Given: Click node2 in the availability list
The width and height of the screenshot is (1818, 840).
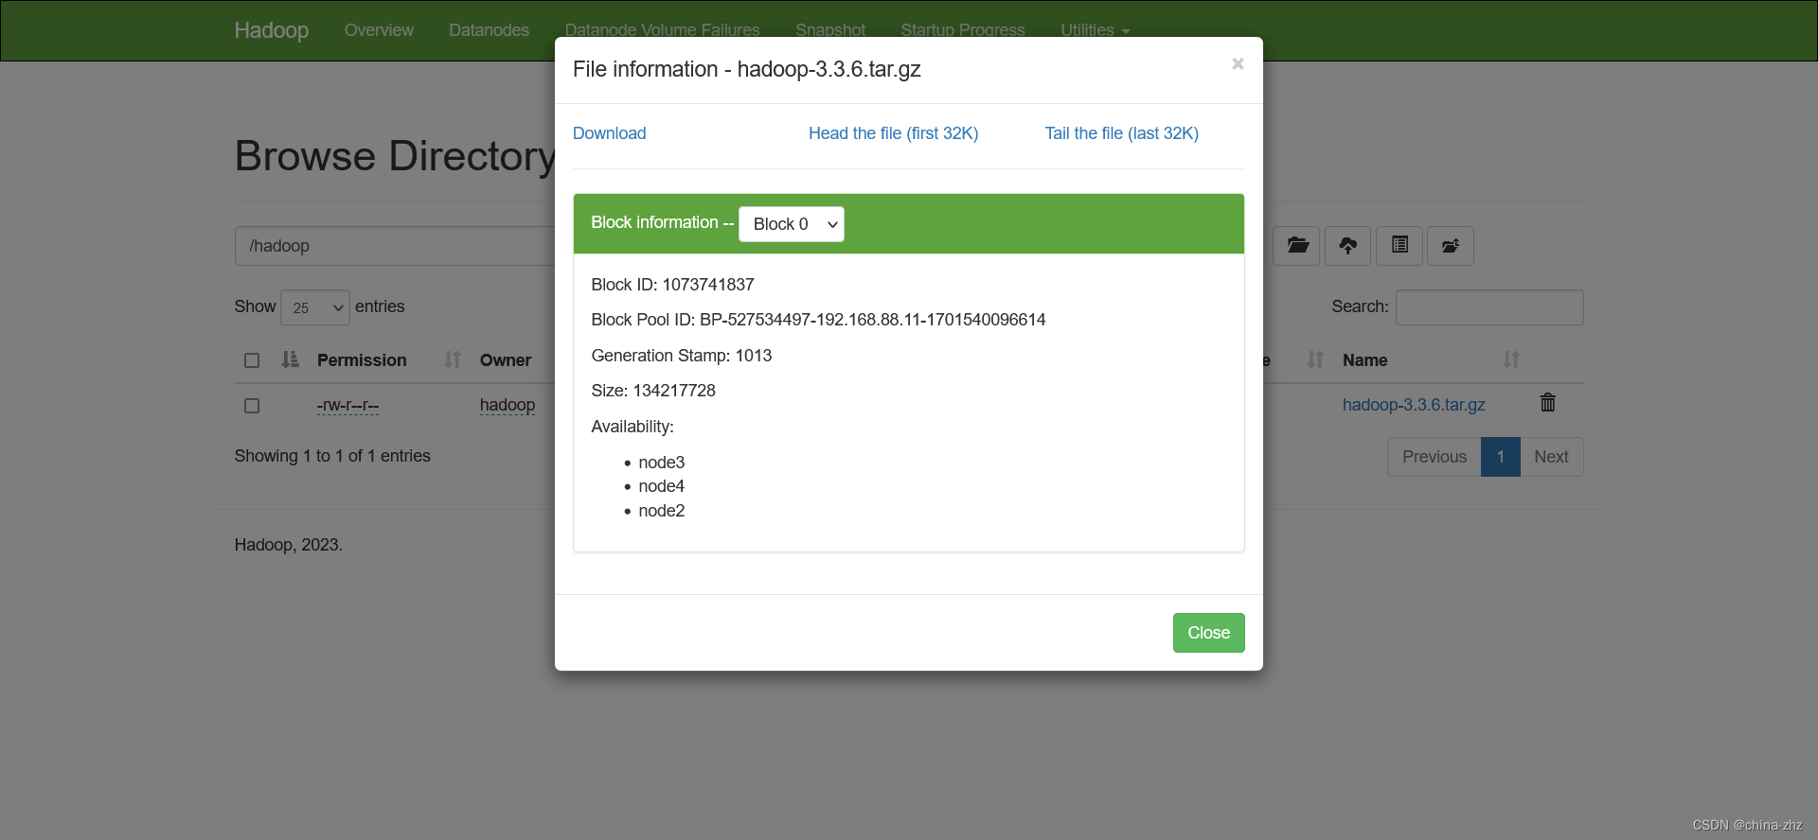Looking at the screenshot, I should click(661, 511).
